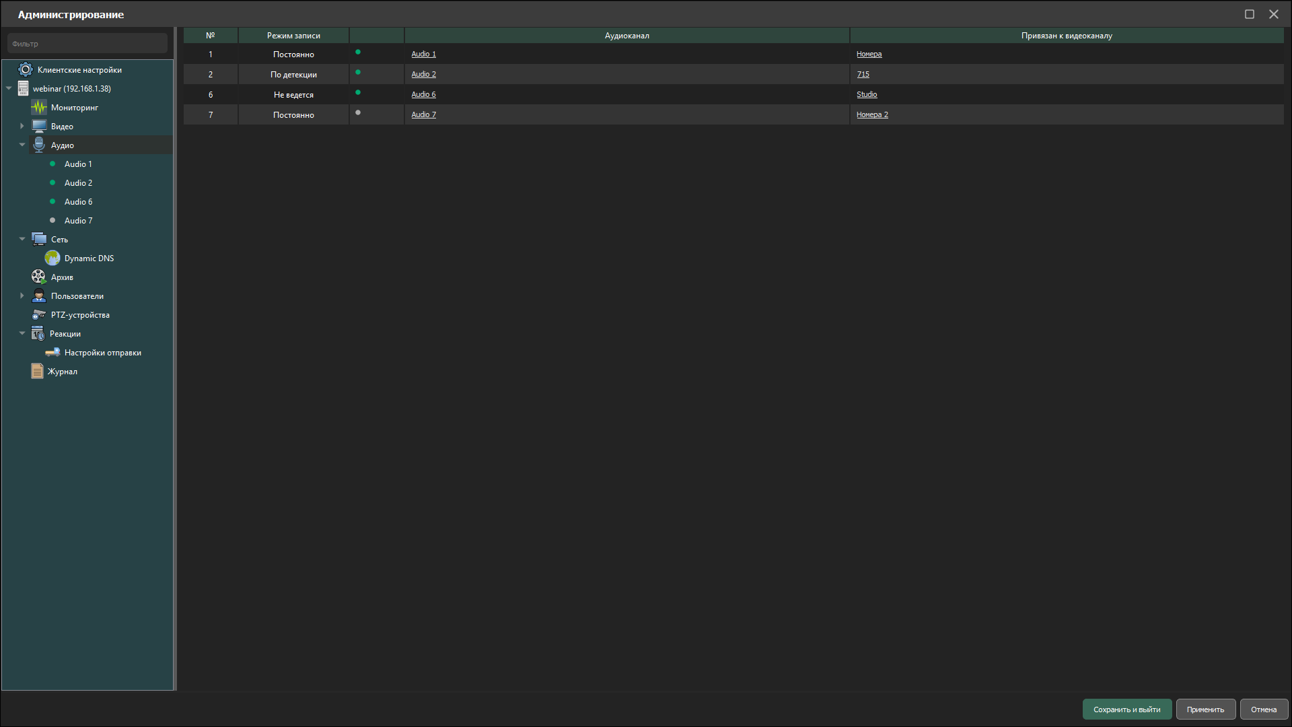Click the Filter input field

(87, 44)
